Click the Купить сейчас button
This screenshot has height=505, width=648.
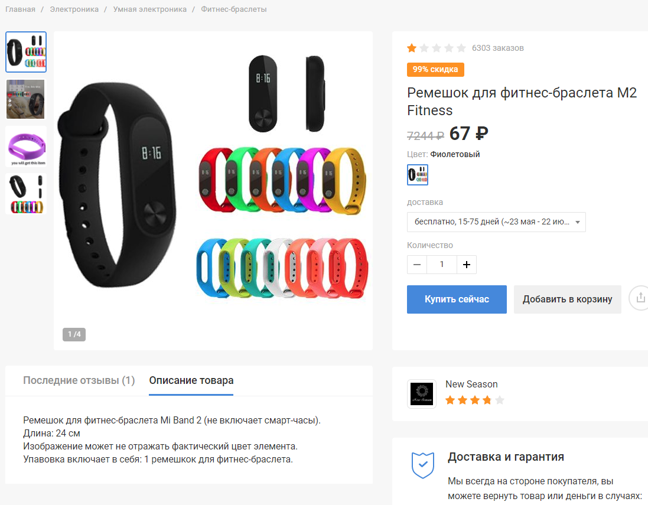coord(457,299)
